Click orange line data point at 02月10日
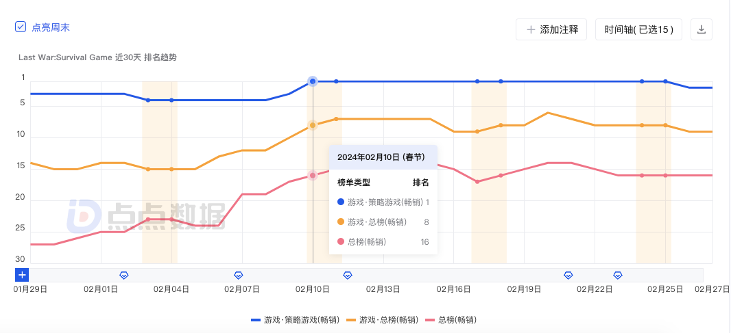Viewport: 731px width, 333px height. (x=313, y=125)
